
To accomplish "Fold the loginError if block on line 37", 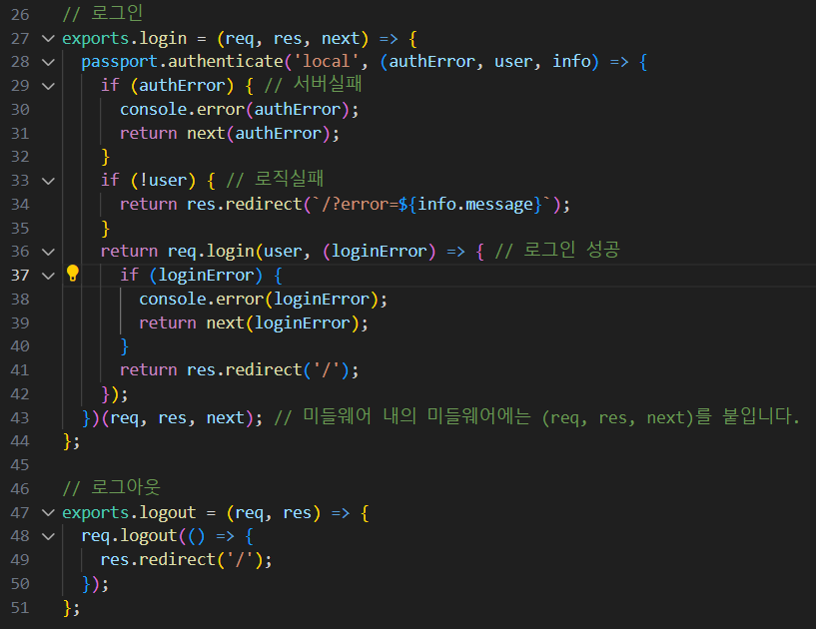I will pyautogui.click(x=48, y=276).
